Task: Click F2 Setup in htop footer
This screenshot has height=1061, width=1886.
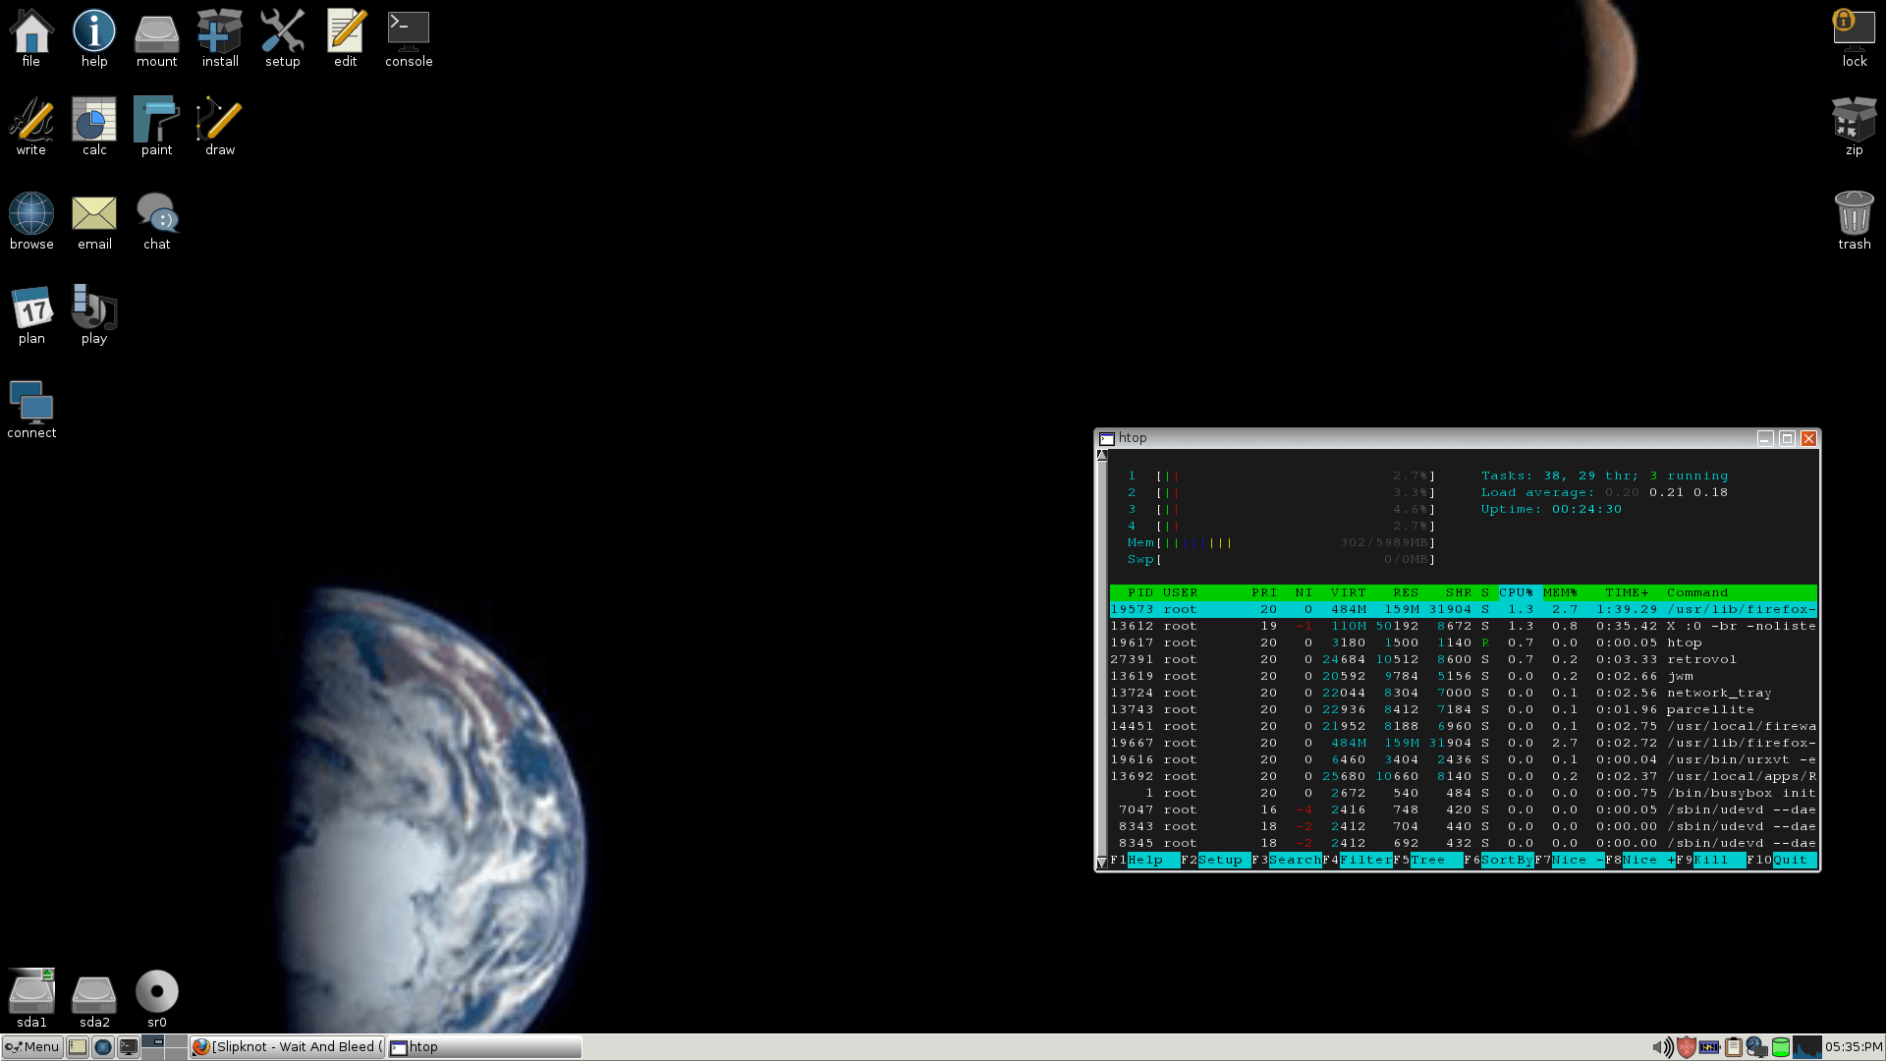Action: click(x=1216, y=860)
